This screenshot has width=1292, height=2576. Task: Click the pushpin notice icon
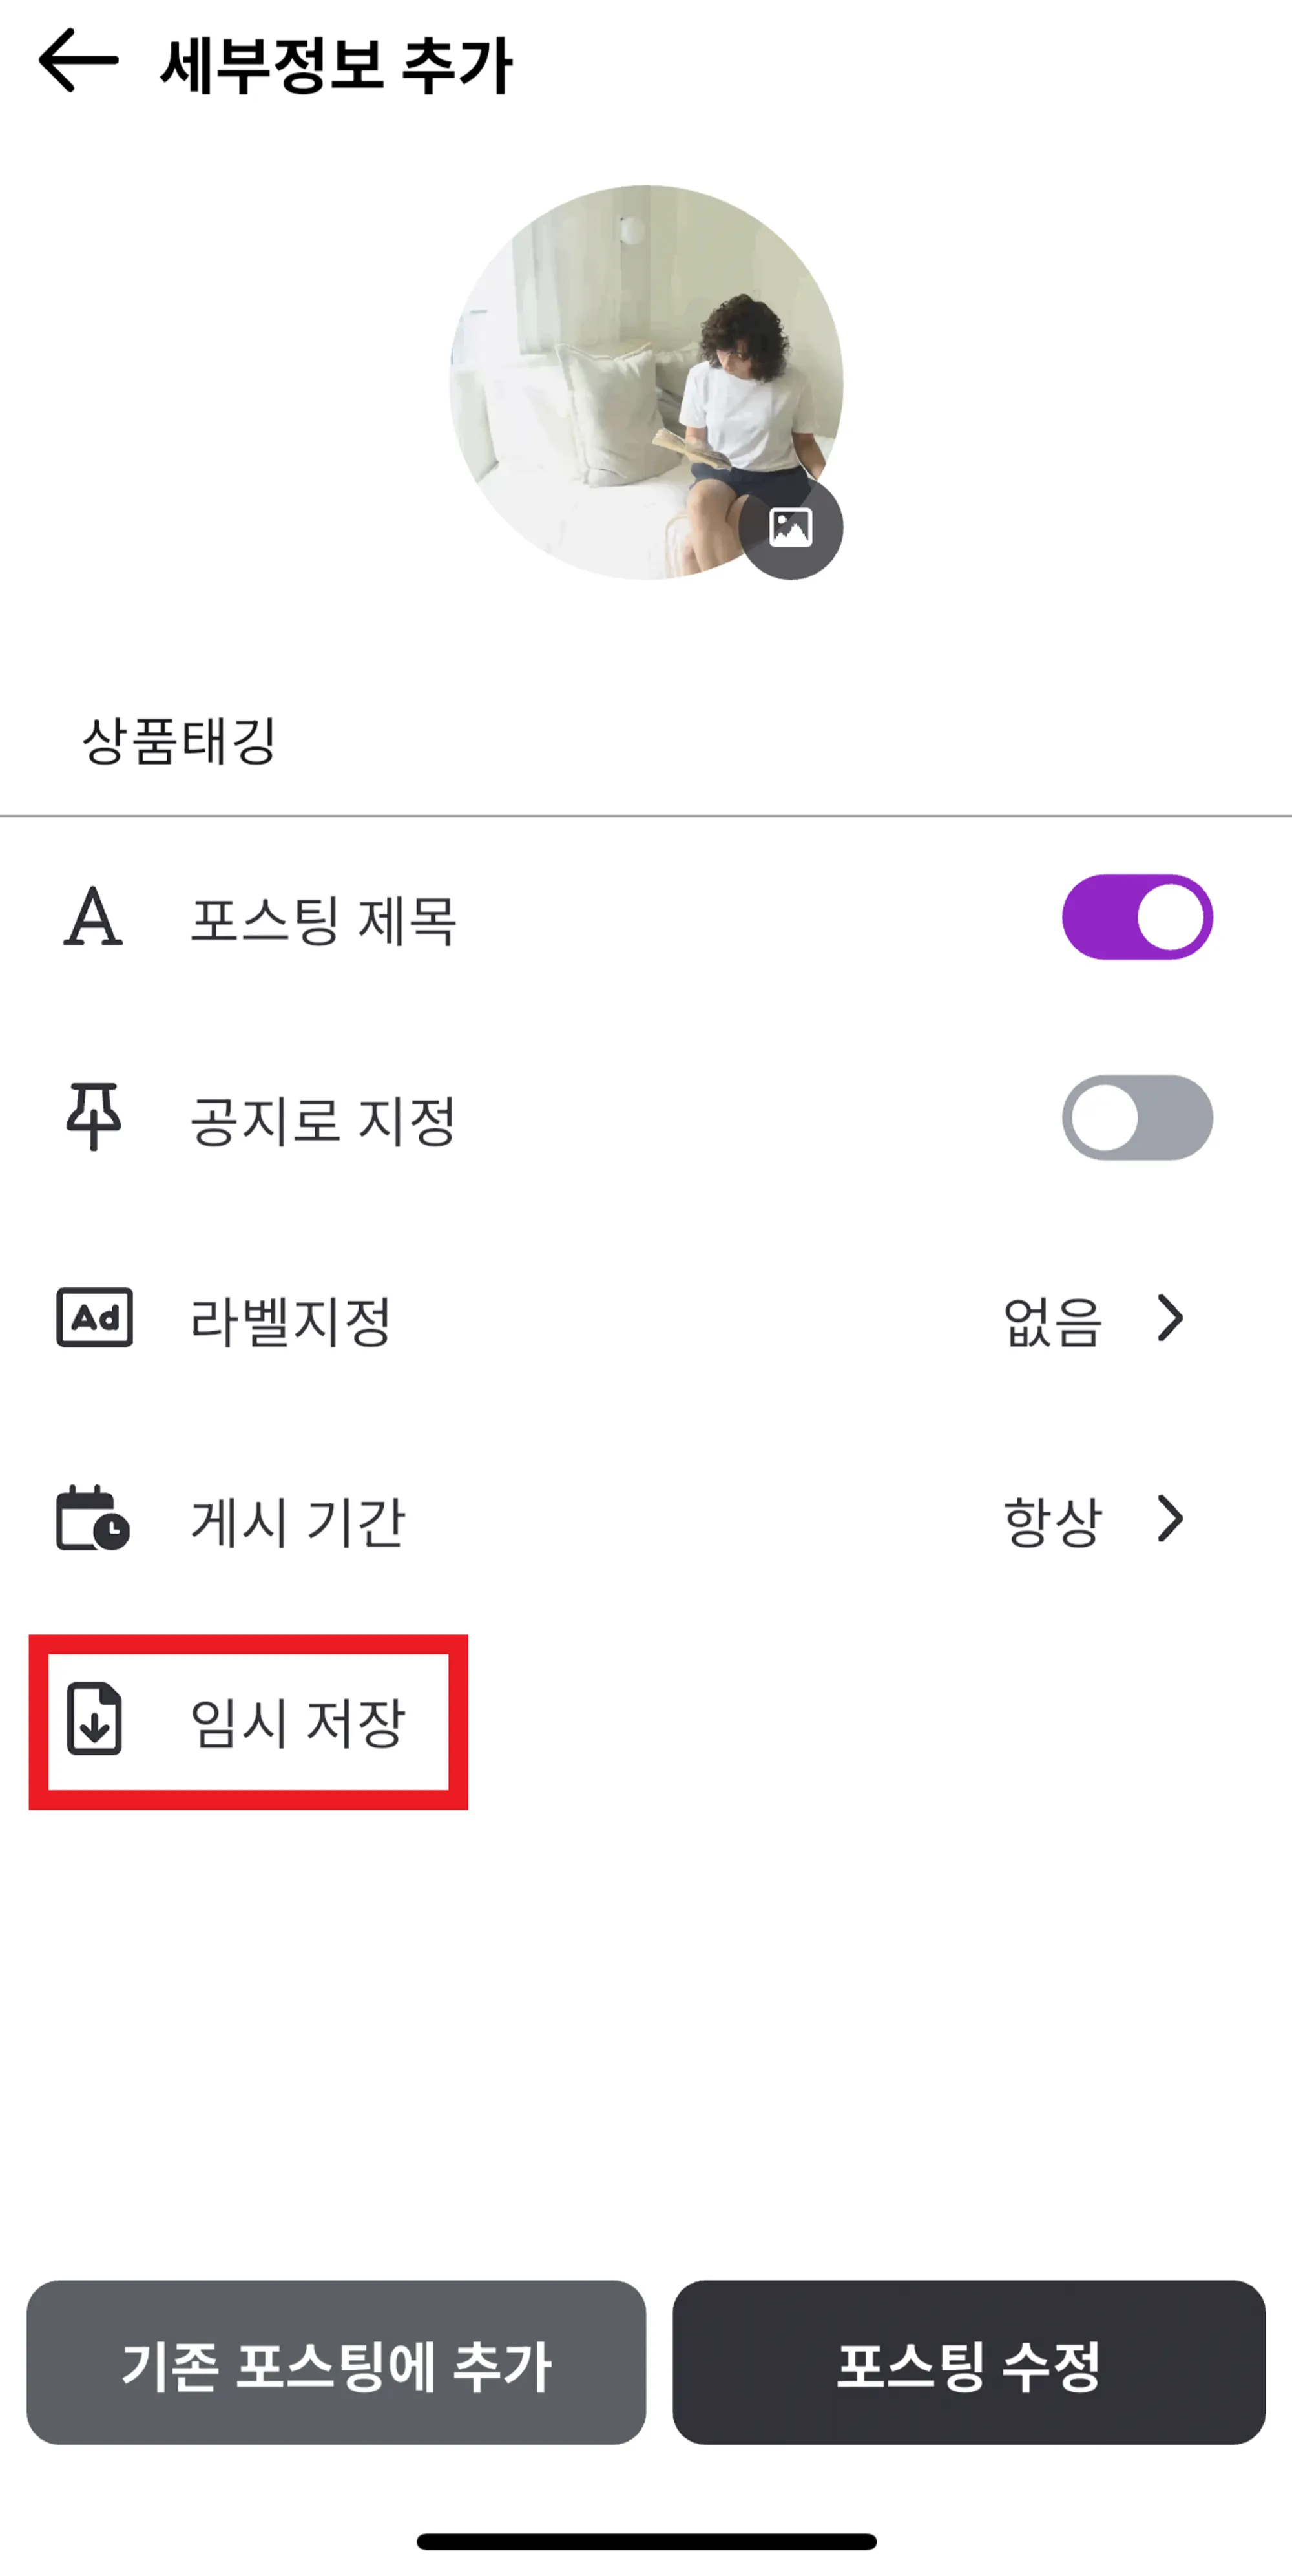coord(94,1117)
